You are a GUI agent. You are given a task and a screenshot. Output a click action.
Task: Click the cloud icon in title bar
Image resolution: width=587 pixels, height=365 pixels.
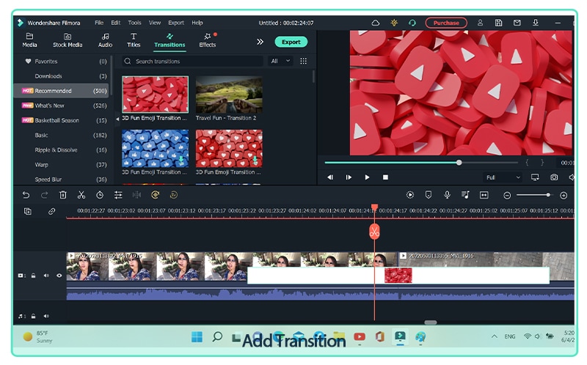(x=376, y=23)
